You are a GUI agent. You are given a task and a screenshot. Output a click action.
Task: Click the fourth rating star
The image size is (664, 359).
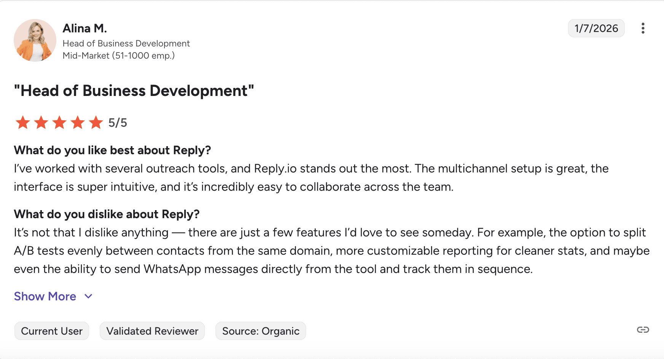78,123
